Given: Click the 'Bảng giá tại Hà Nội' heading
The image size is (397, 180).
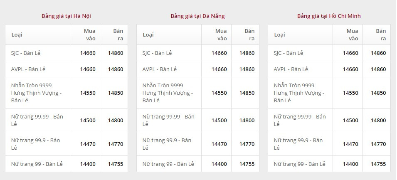Looking at the screenshot, I should [x=66, y=16].
